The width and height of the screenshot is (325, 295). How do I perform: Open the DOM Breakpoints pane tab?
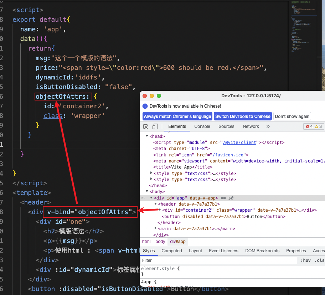(x=262, y=251)
